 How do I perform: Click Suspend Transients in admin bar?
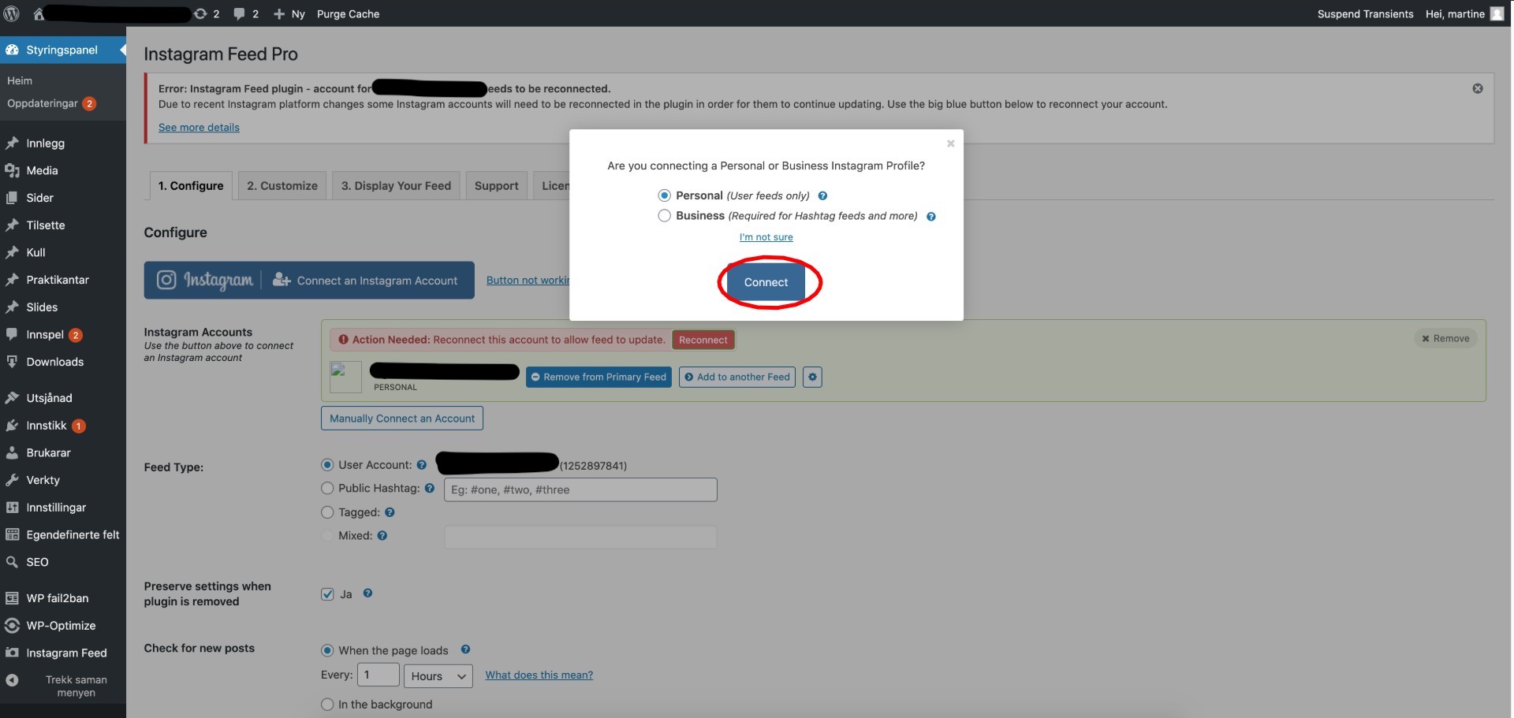pos(1366,13)
